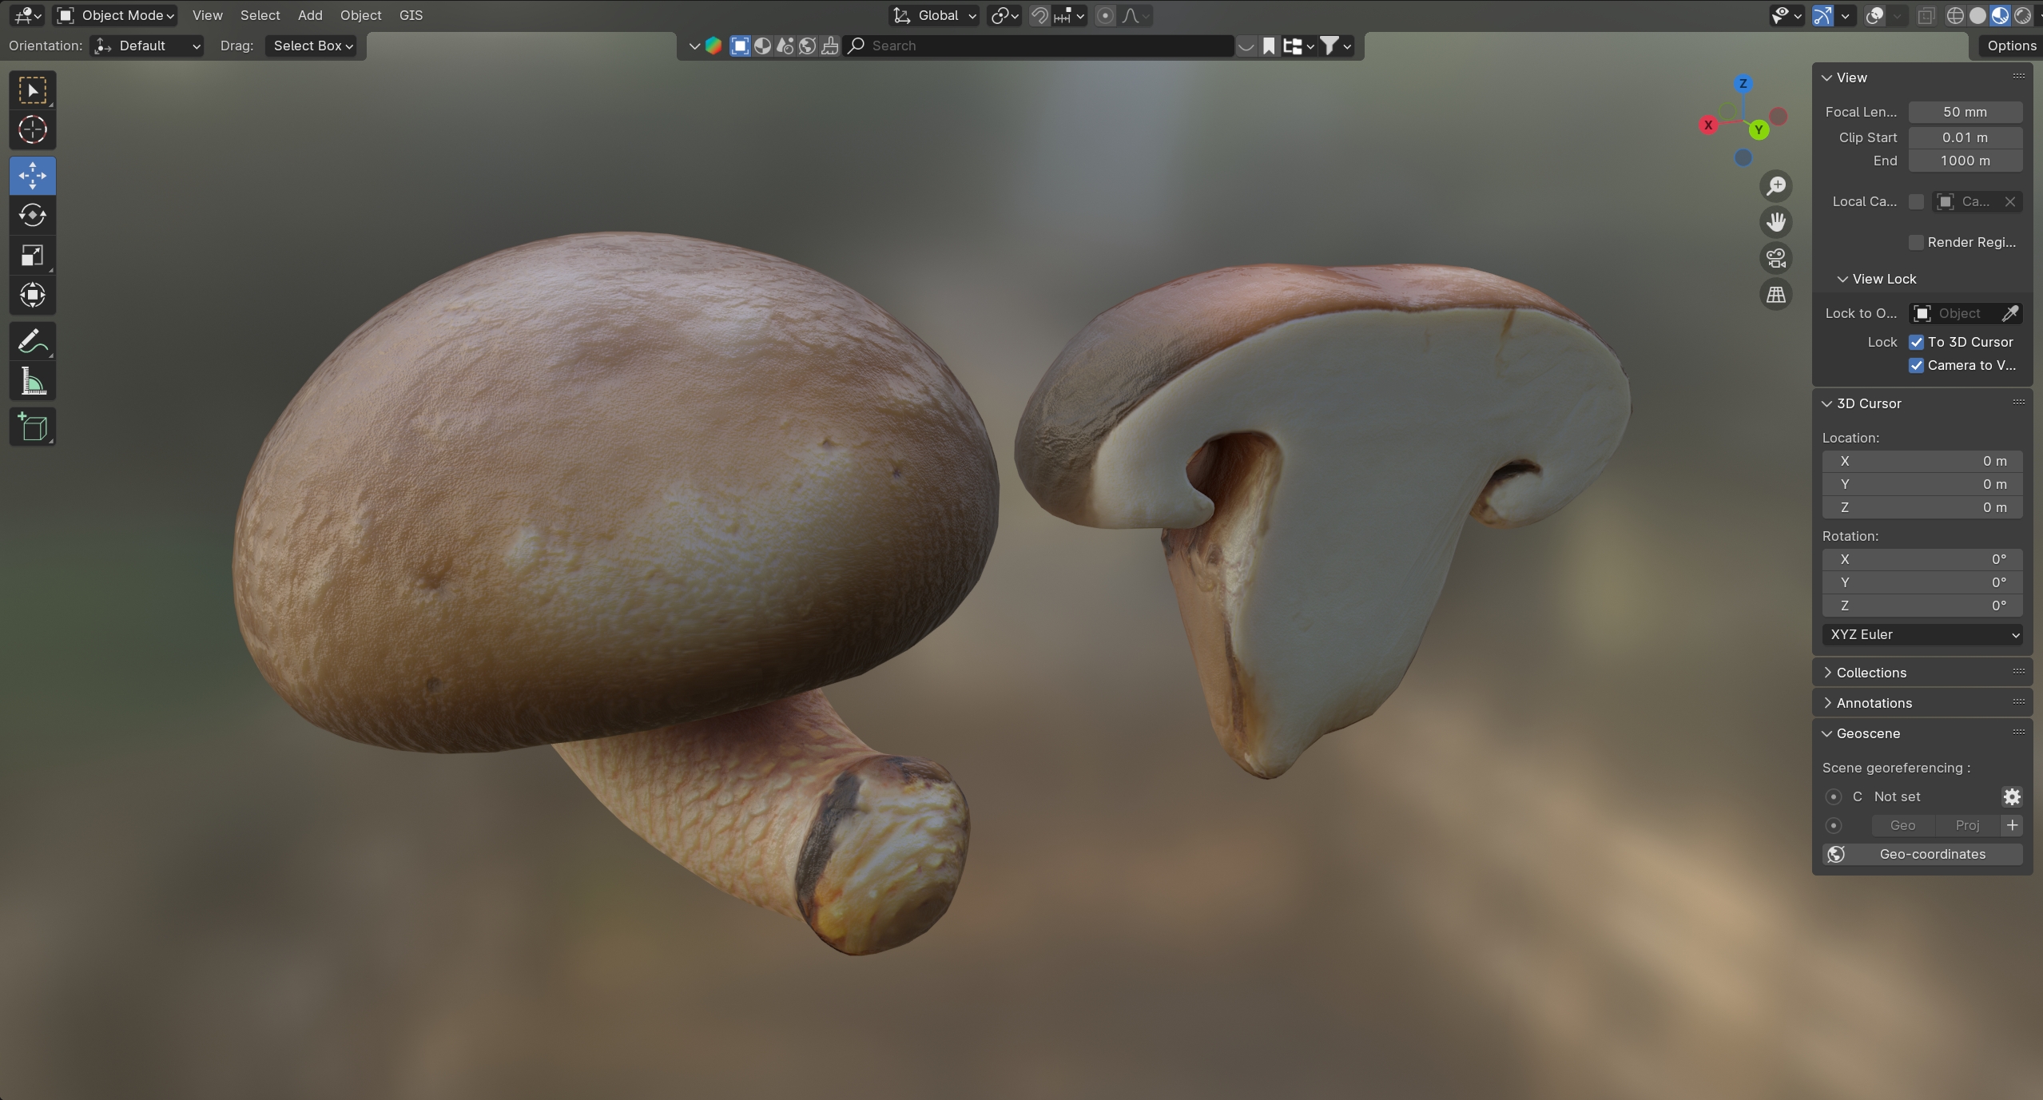This screenshot has height=1100, width=2043.
Task: Uncheck Lock To 3D Cursor
Action: (1916, 342)
